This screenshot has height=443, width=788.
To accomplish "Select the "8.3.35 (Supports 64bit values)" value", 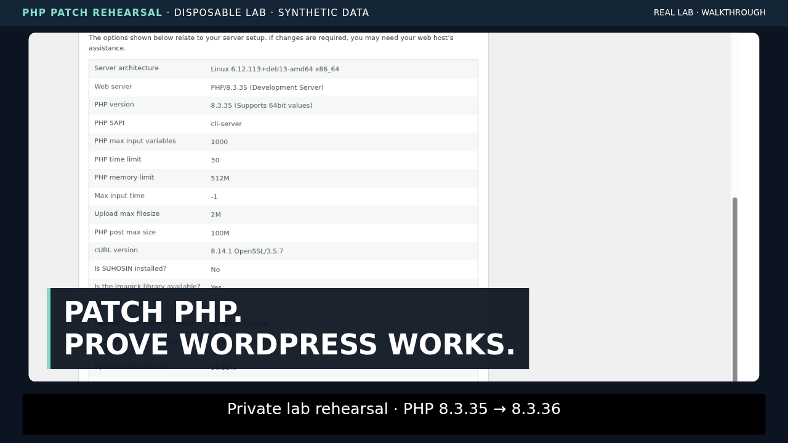I will coord(261,106).
